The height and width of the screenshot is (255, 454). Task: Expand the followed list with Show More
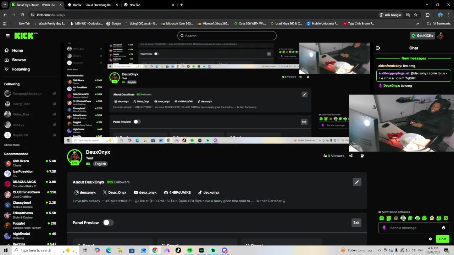point(12,145)
